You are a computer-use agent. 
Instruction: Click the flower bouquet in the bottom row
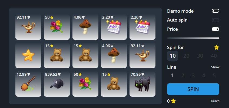pos(85,84)
